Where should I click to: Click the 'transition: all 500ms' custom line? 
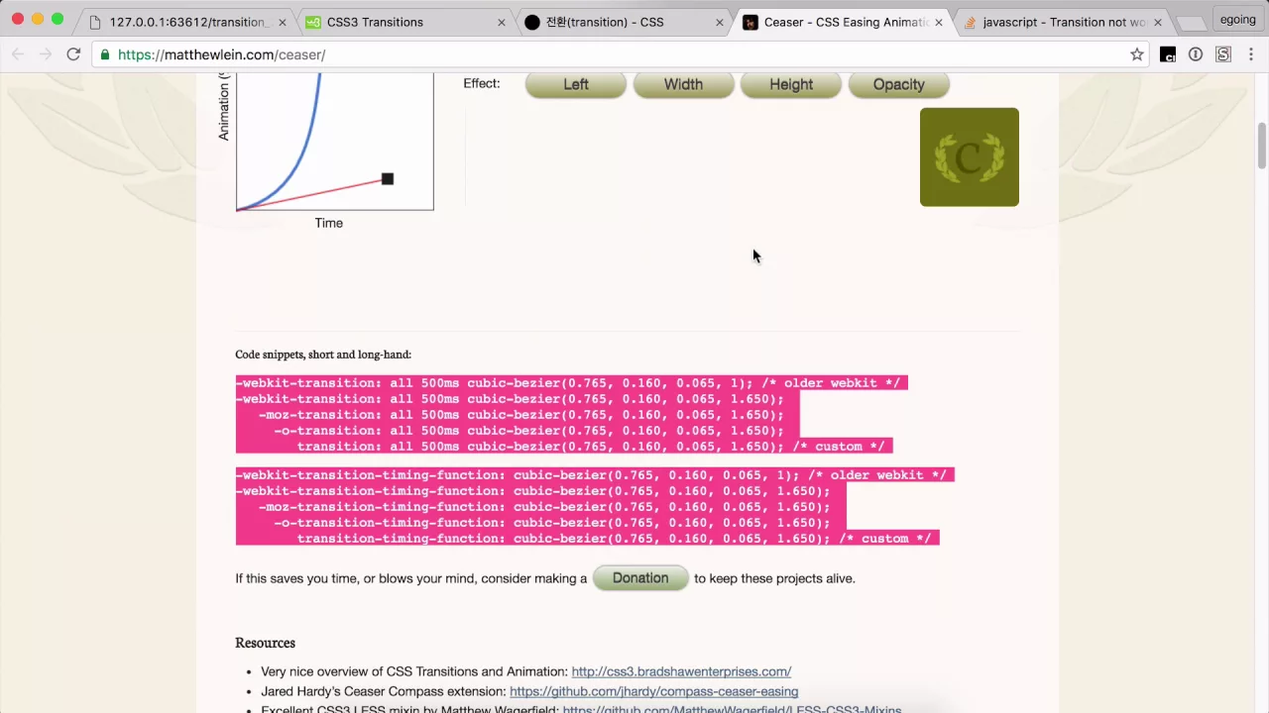click(591, 447)
